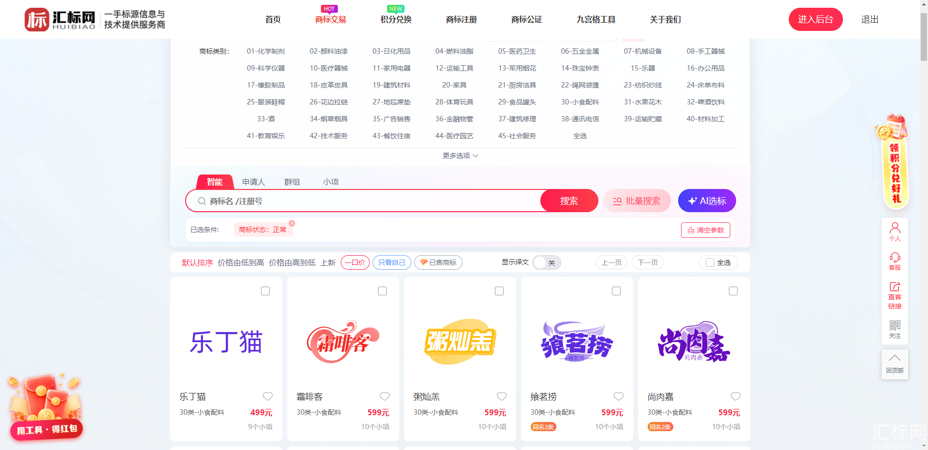The height and width of the screenshot is (450, 928).
Task: Favorite 飨茗捞 using its heart icon
Action: pyautogui.click(x=619, y=396)
